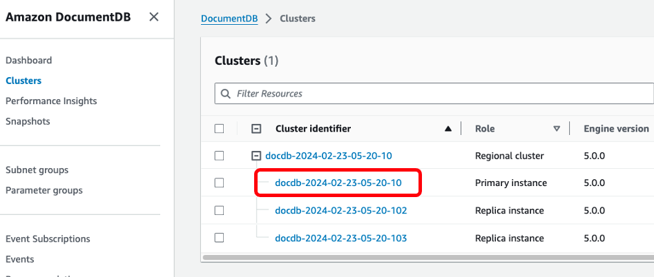Sort by Role column arrow
This screenshot has width=654, height=277.
pos(557,129)
